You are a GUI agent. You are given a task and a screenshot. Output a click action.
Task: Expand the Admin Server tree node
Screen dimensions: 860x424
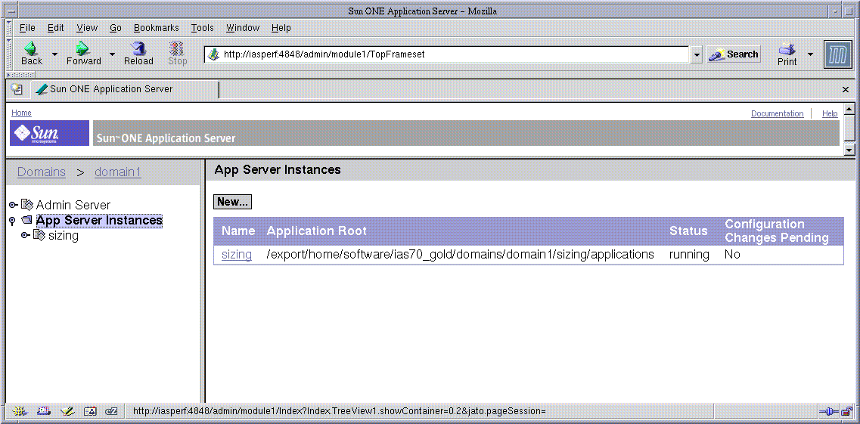pos(14,205)
